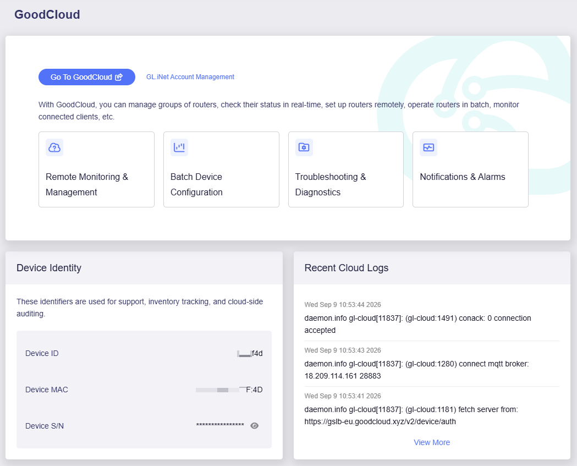Click the folder gear Troubleshooting icon
This screenshot has height=466, width=577.
click(x=304, y=147)
